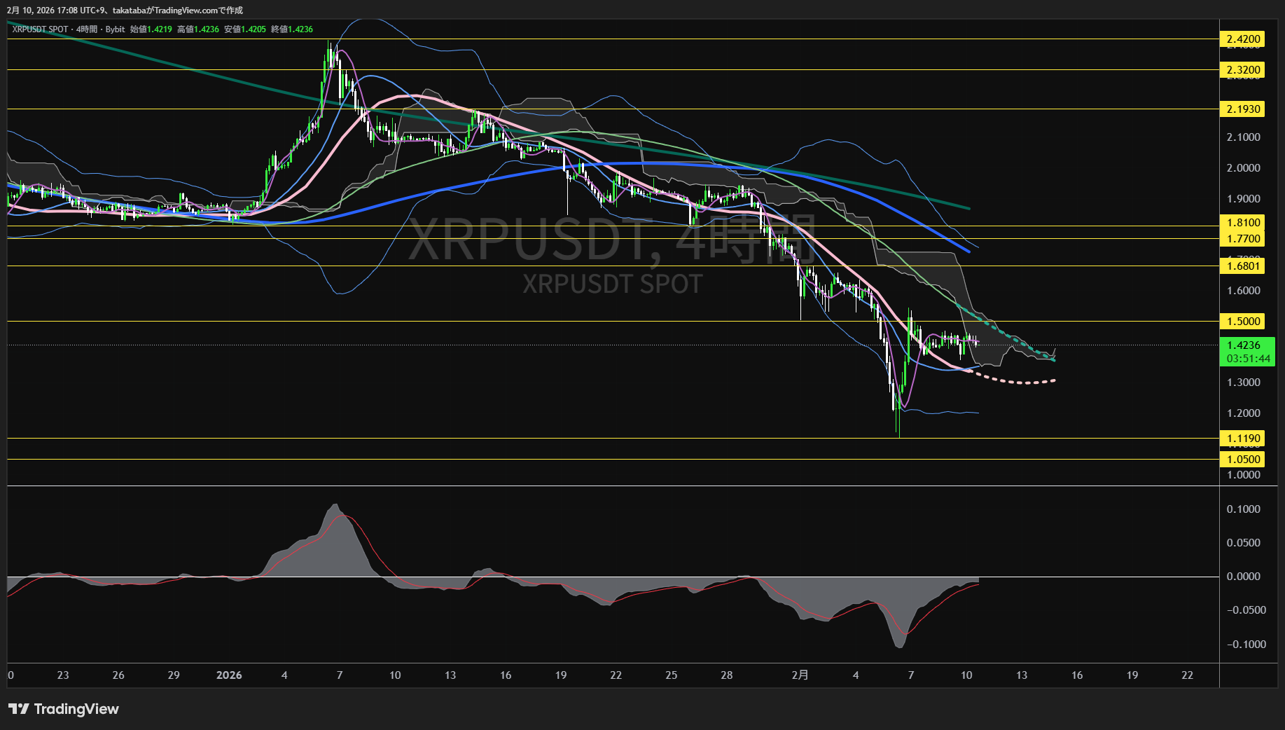The height and width of the screenshot is (730, 1285).
Task: Click the 1.7700 yellow price level label
Action: point(1243,239)
